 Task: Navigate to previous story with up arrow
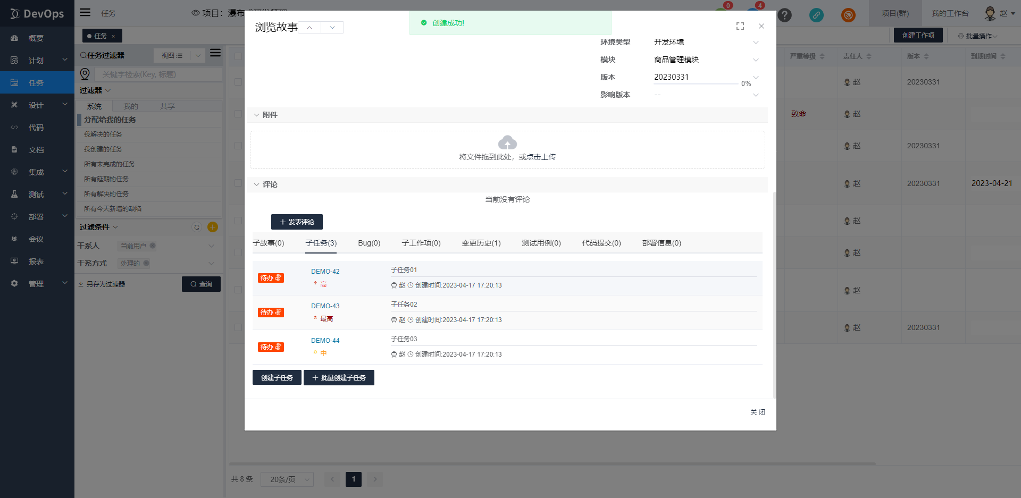[x=309, y=27]
